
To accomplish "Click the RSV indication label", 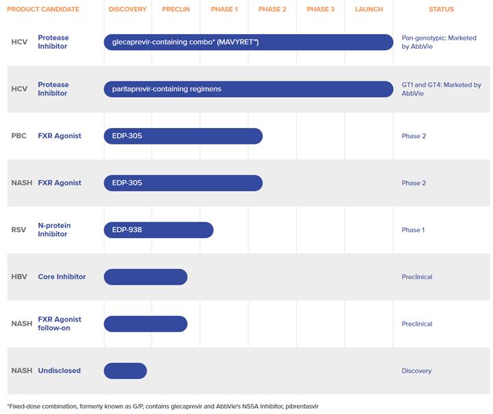I will [18, 230].
